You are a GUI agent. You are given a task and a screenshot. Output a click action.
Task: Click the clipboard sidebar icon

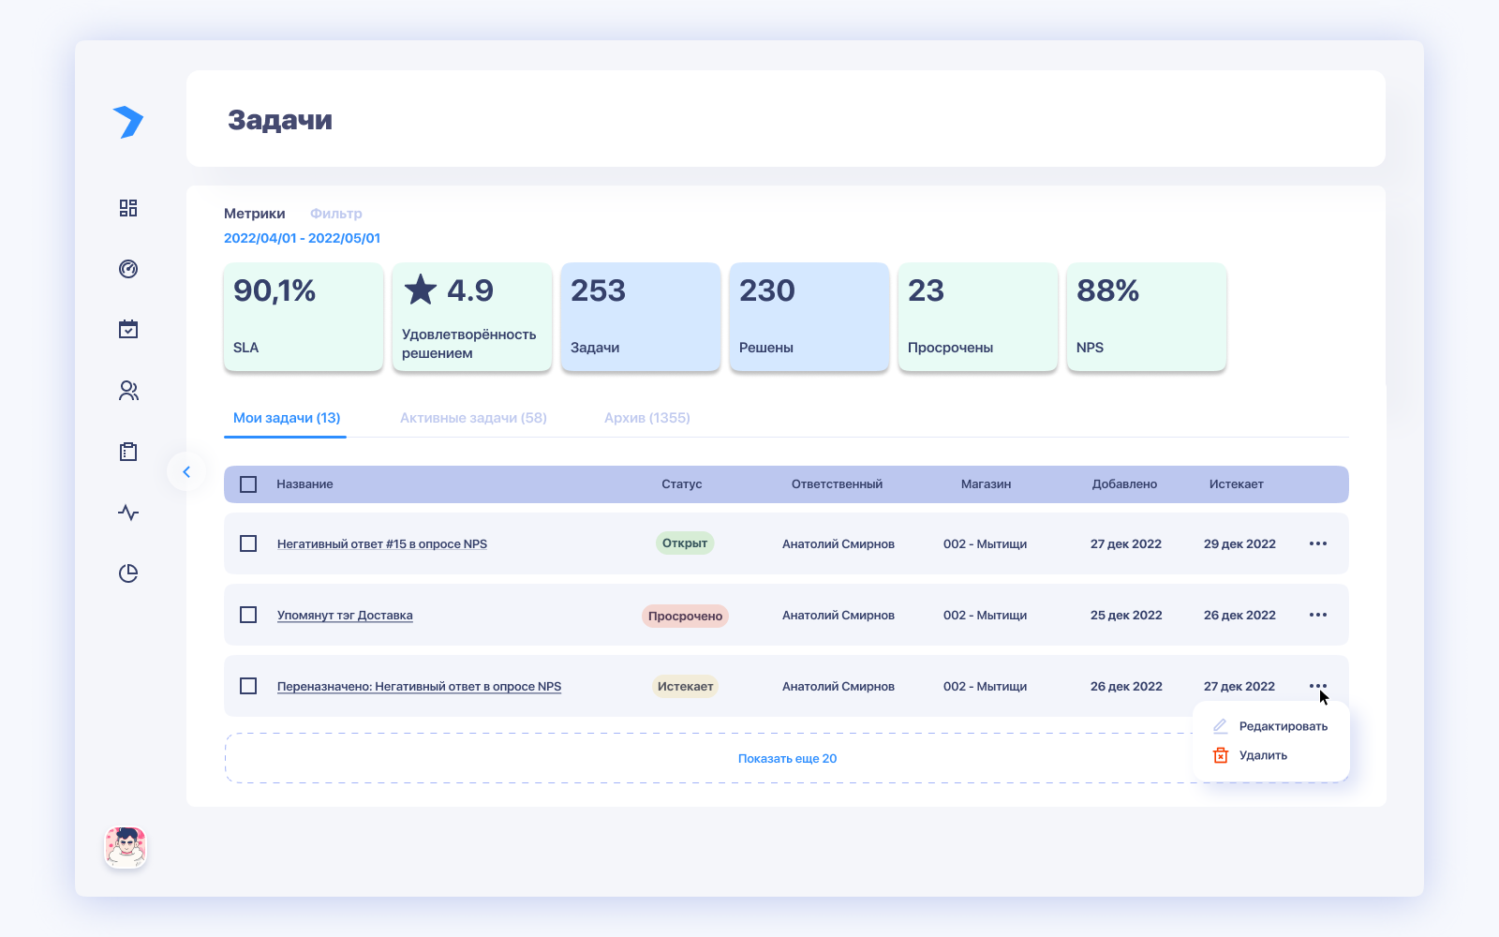pos(128,452)
